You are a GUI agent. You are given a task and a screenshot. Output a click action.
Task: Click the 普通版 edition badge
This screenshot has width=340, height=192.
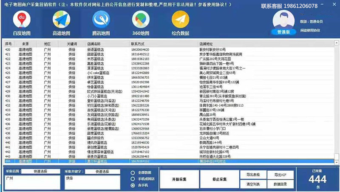click(x=283, y=32)
